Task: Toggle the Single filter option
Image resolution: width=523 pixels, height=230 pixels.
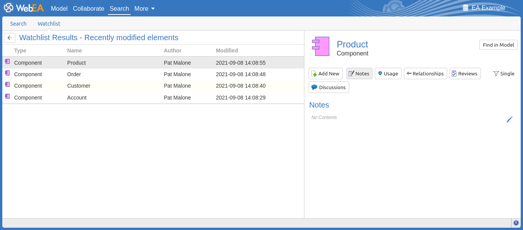Action: [503, 73]
